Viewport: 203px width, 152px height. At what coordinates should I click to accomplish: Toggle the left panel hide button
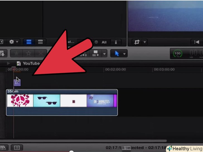click(1, 42)
